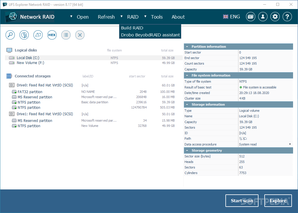Open the help question mark icon
Image resolution: width=298 pixels, height=213 pixels.
[x=287, y=17]
